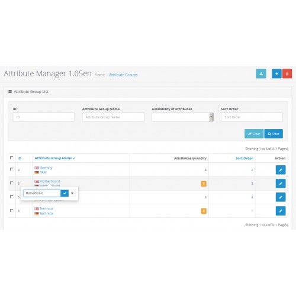Add new attribute group with plus icon

[276, 73]
